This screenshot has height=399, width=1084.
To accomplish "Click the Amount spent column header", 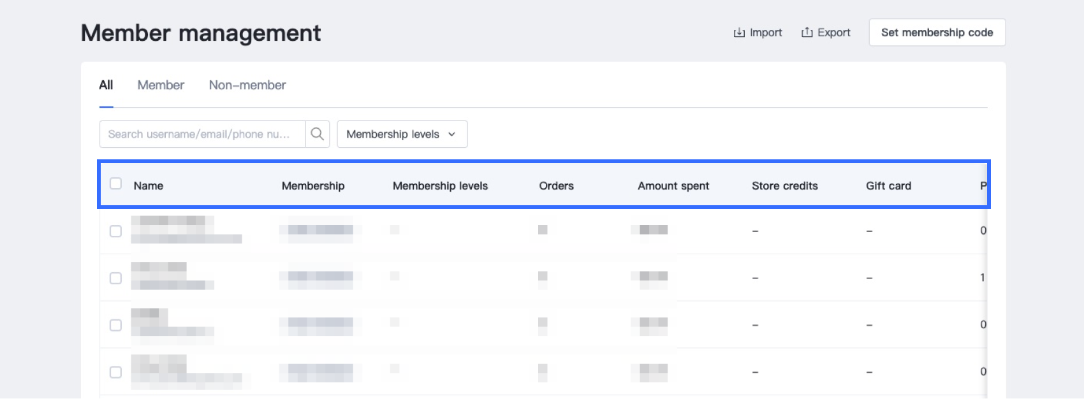I will point(673,185).
